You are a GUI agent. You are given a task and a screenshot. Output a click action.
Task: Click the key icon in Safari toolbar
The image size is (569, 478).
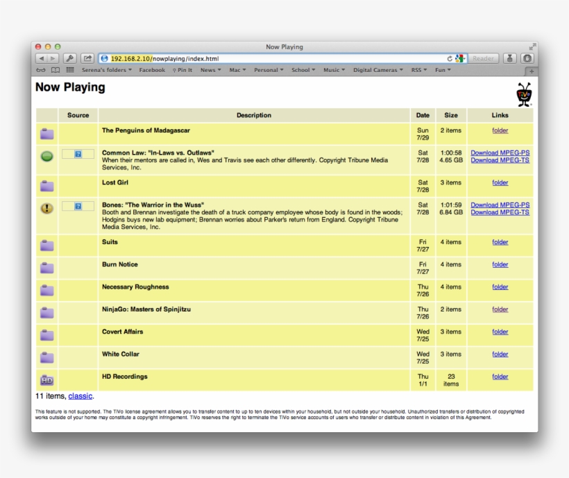[x=70, y=59]
